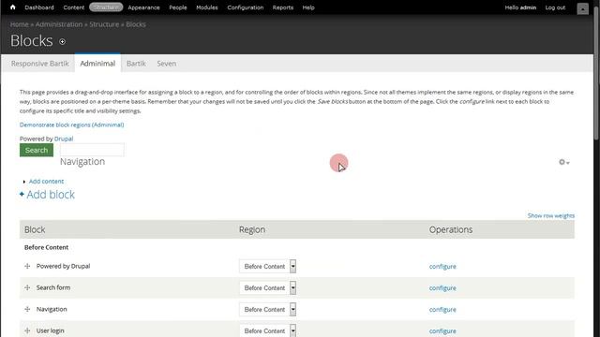Open region dropdown for User login
Screen dimensions: 600x337
[x=267, y=330]
